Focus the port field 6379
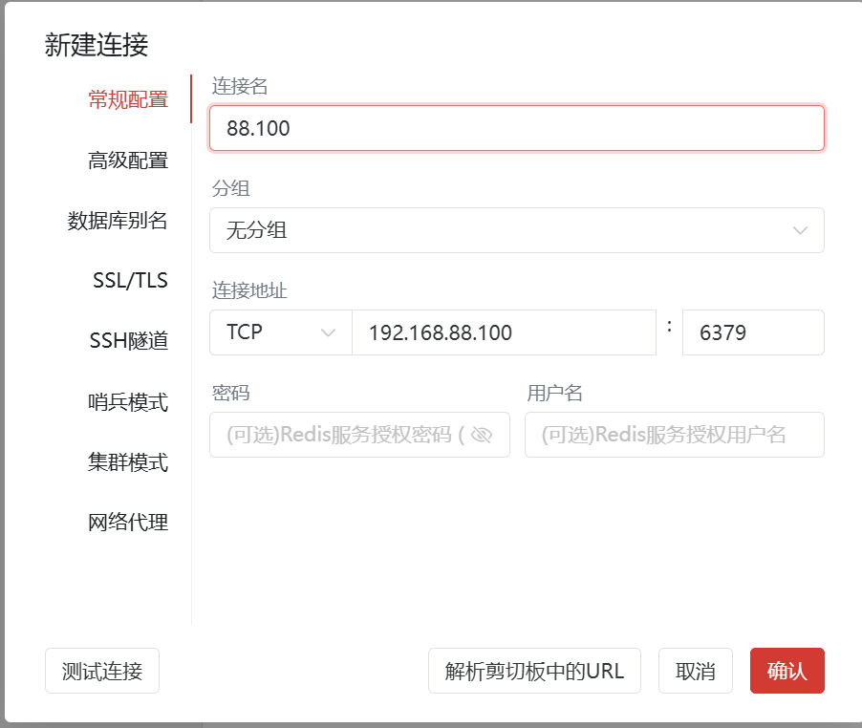The height and width of the screenshot is (728, 862). point(753,332)
